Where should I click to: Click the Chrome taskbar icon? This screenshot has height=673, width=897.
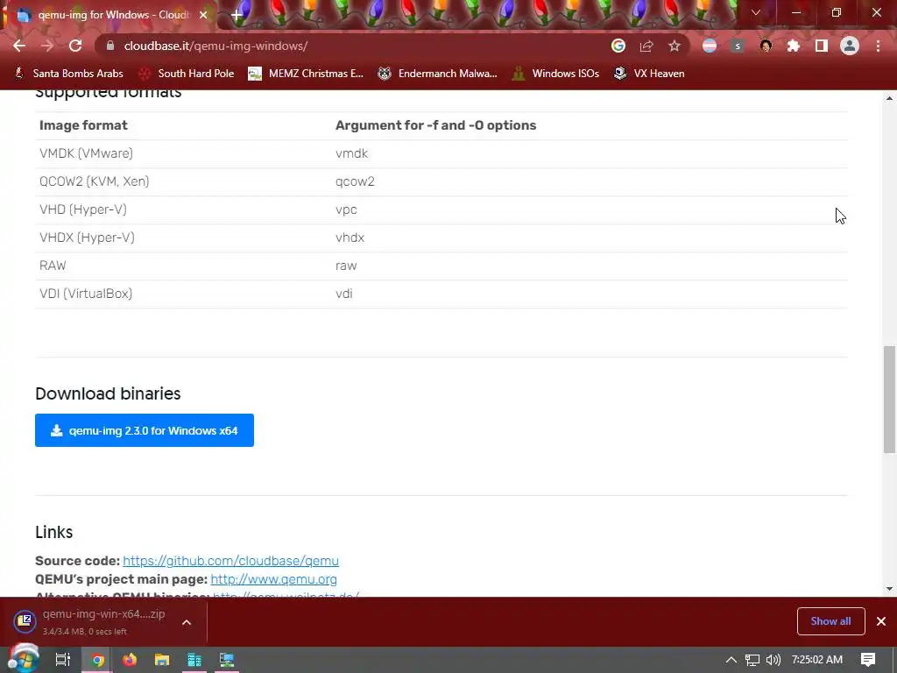point(97,660)
